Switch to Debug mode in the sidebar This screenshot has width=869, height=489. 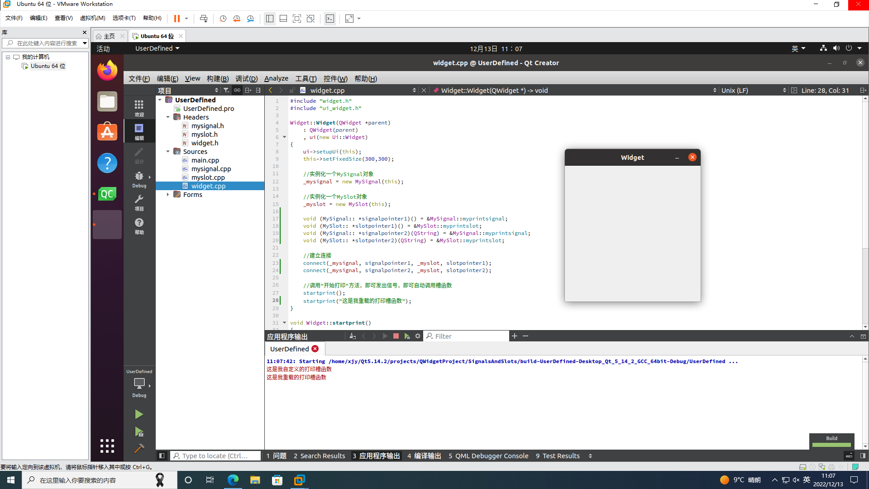click(x=139, y=179)
